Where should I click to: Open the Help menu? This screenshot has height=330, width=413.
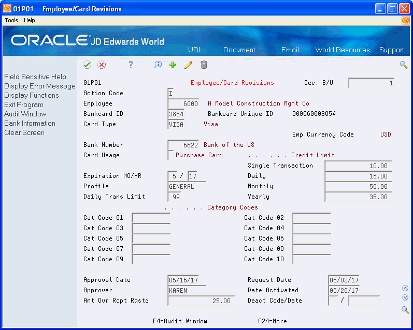(x=29, y=20)
